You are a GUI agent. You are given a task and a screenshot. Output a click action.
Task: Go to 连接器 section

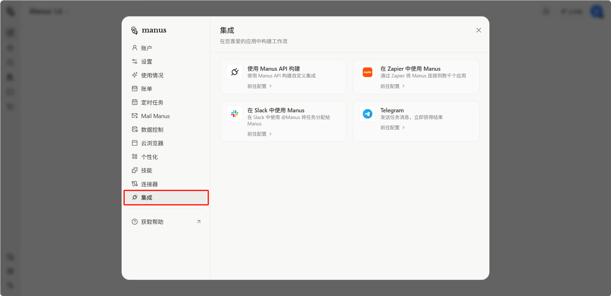[x=149, y=184]
